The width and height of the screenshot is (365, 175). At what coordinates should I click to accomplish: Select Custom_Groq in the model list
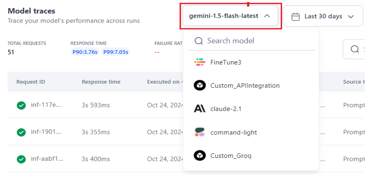click(x=251, y=155)
